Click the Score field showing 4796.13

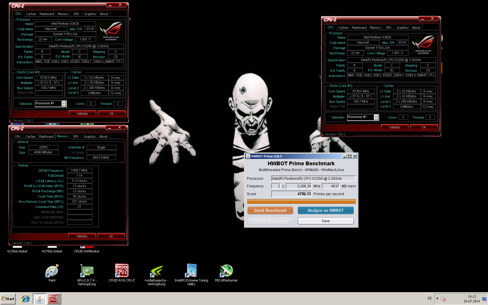pyautogui.click(x=291, y=194)
